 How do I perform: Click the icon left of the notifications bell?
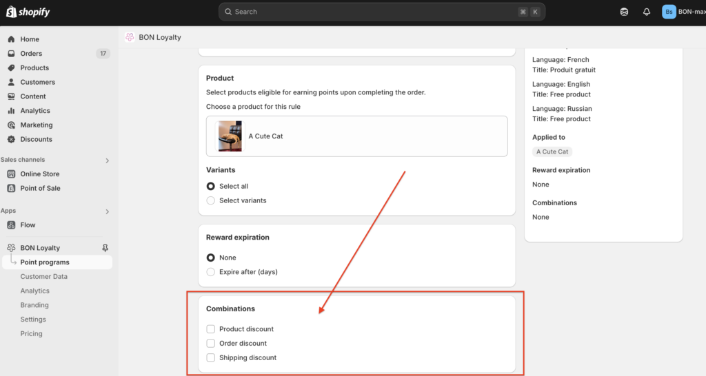click(x=624, y=12)
